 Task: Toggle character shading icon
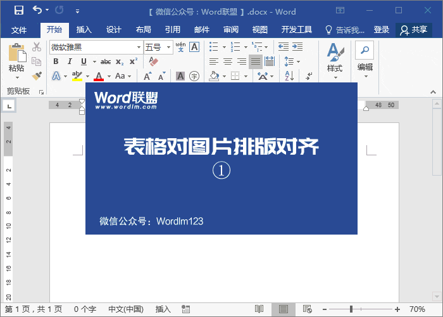click(180, 76)
